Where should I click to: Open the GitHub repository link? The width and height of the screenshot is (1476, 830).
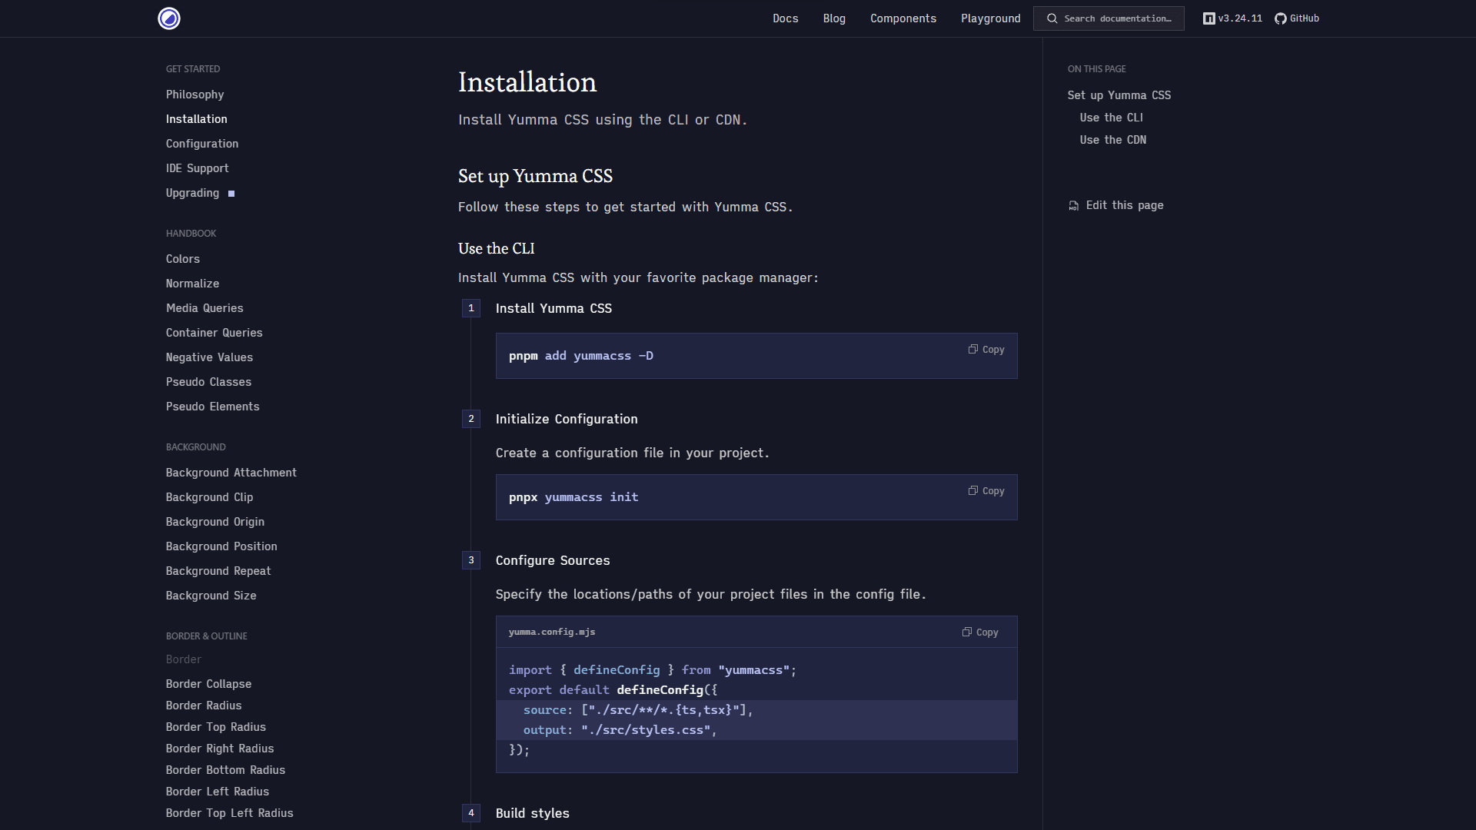(x=1297, y=18)
